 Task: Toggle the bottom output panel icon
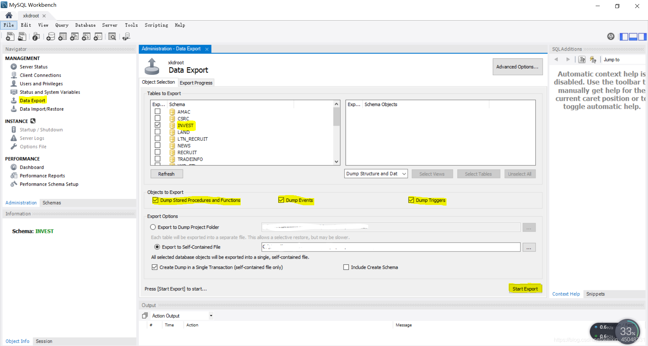633,36
